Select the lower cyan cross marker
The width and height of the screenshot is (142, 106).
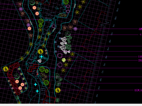tap(37, 91)
